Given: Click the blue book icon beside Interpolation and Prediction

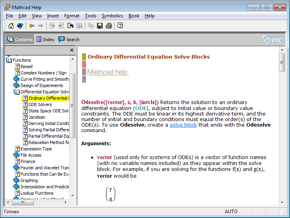Looking at the screenshot, I should click(x=17, y=187).
